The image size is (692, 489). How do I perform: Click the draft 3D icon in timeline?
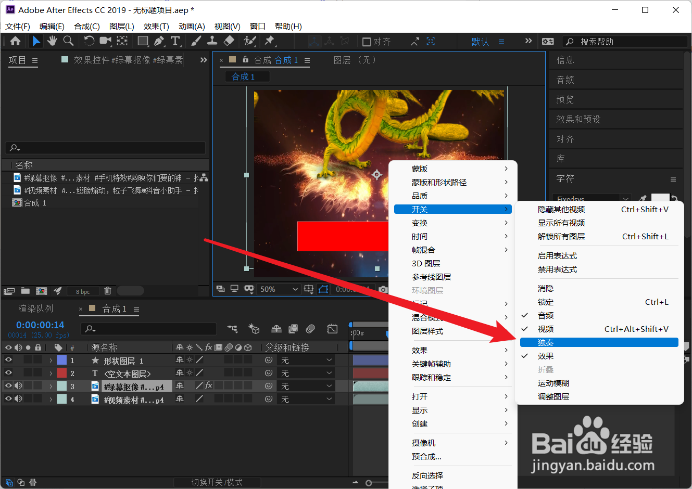coord(254,329)
